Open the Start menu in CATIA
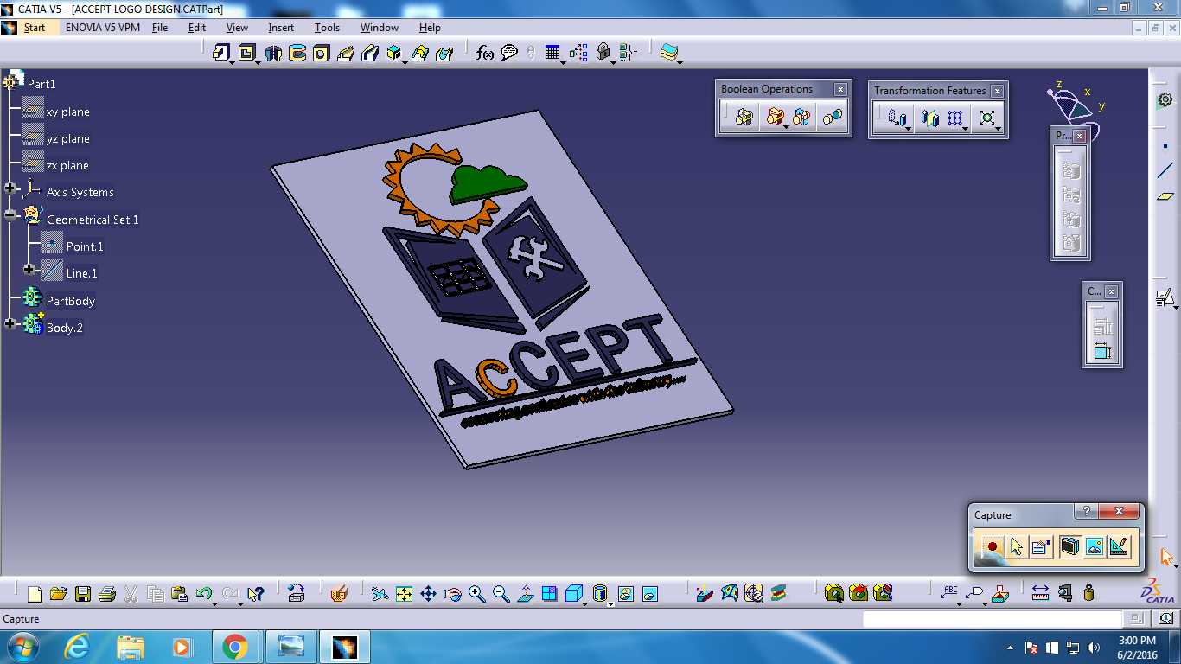This screenshot has height=664, width=1181. pyautogui.click(x=35, y=28)
